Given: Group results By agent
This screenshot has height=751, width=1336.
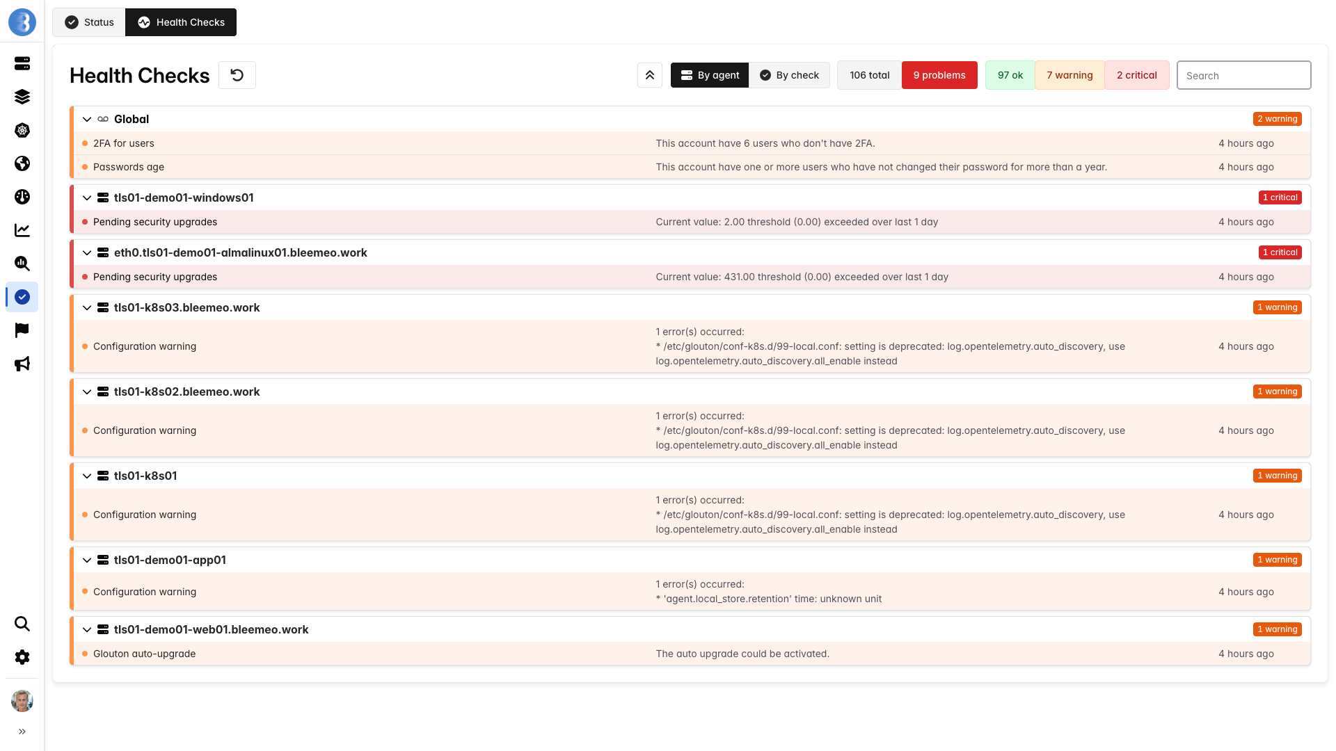Looking at the screenshot, I should 710,75.
